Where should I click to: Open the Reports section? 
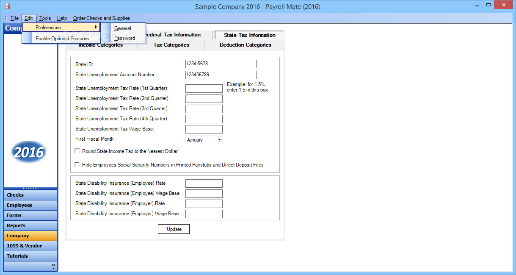tap(30, 225)
